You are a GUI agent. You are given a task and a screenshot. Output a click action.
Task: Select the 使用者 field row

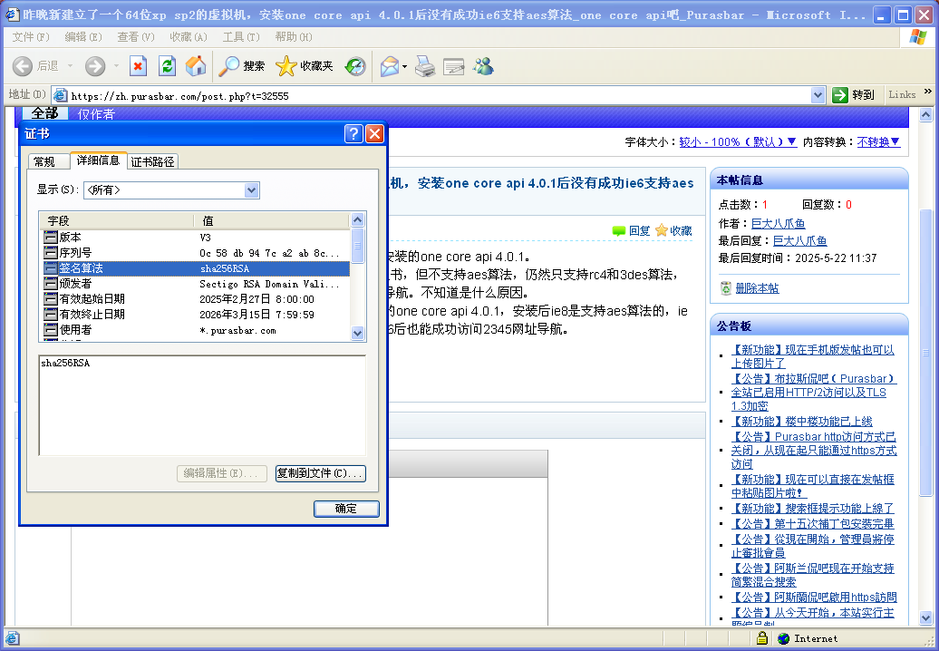(195, 330)
